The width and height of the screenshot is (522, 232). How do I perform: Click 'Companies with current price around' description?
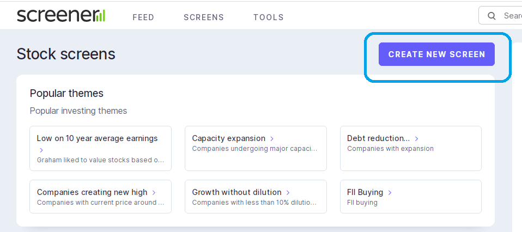(x=101, y=203)
